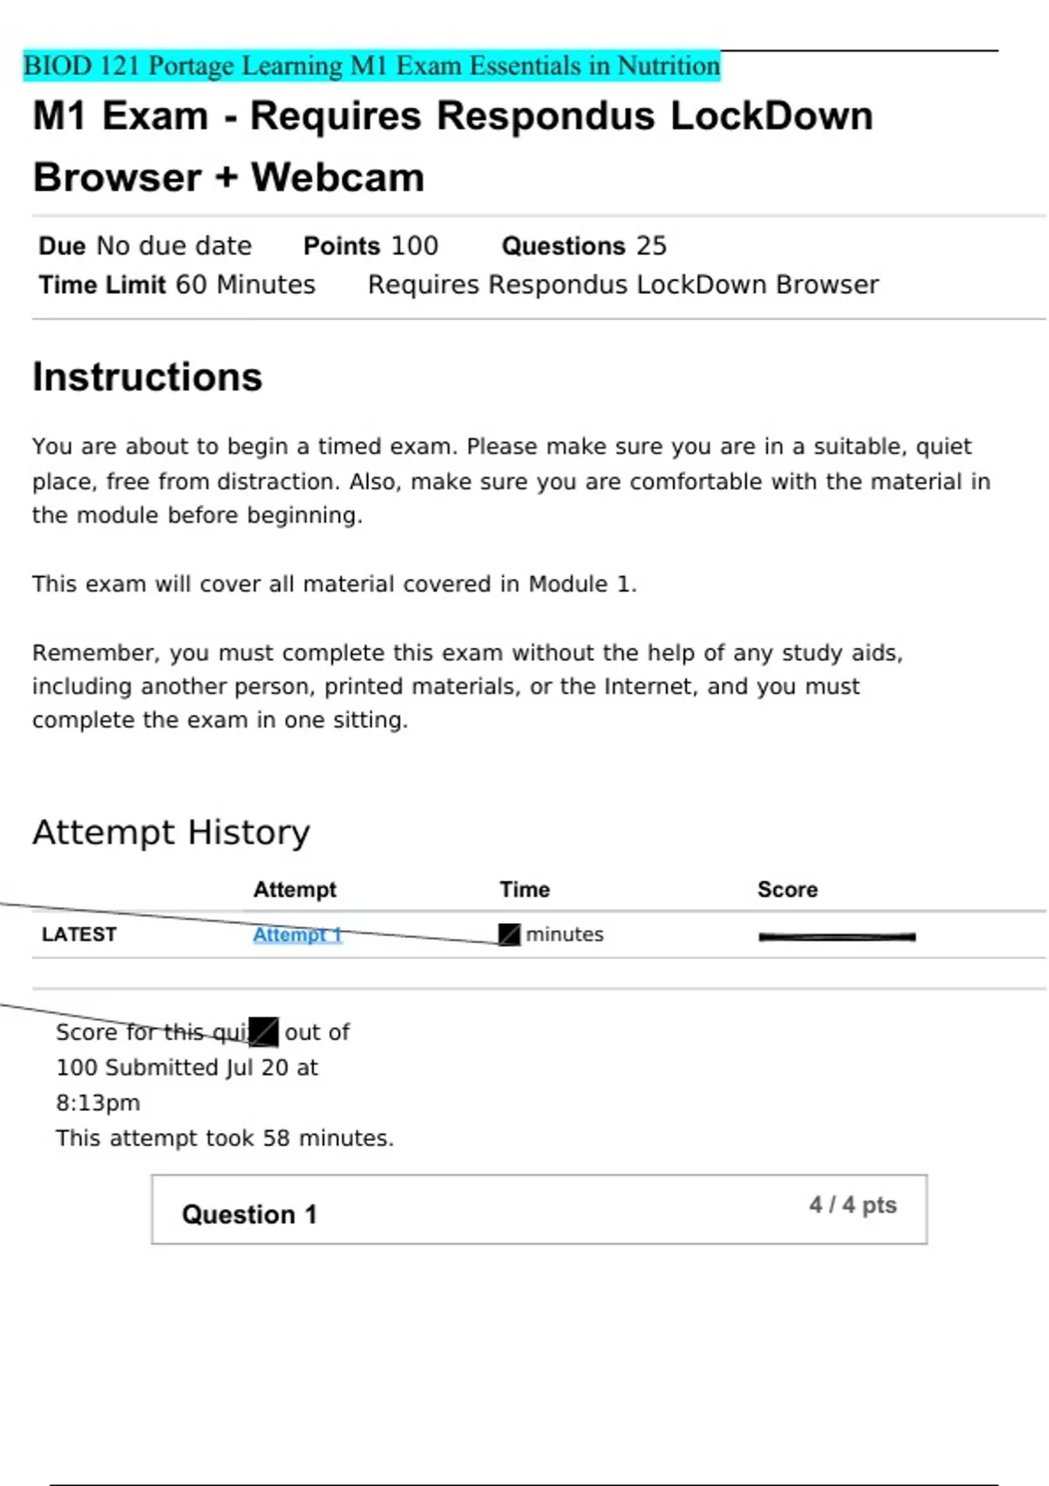Screen dimensions: 1049x1486
Task: Click the black redacted box after quiz score text
Action: 263,1031
